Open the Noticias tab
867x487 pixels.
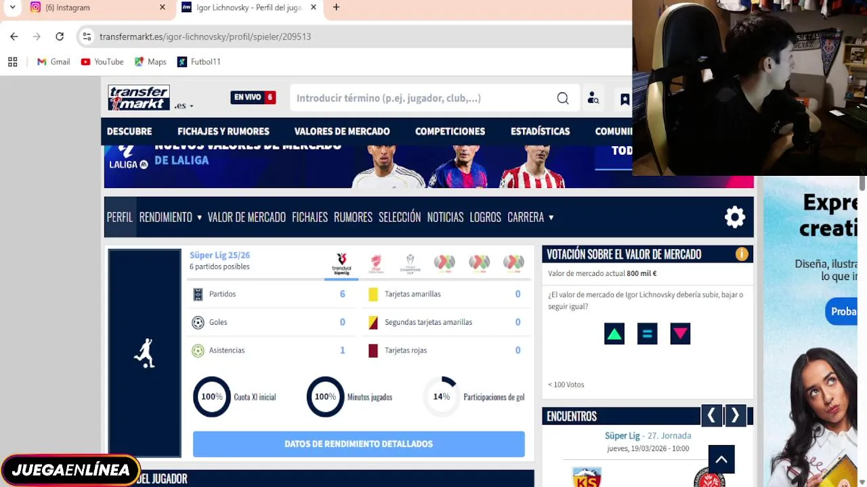445,217
